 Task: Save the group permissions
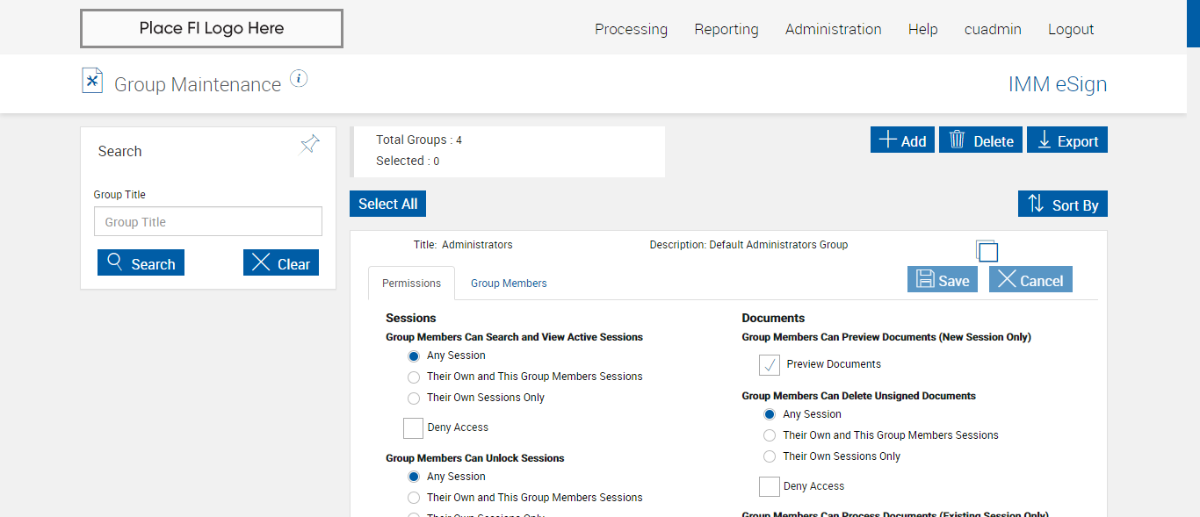tap(942, 280)
